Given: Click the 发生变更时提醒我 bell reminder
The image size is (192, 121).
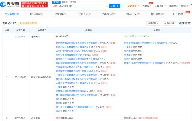Looking at the screenshot, I should click(x=28, y=23).
